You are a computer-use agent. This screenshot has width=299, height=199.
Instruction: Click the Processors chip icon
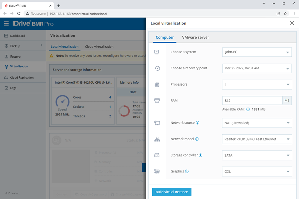[157, 85]
